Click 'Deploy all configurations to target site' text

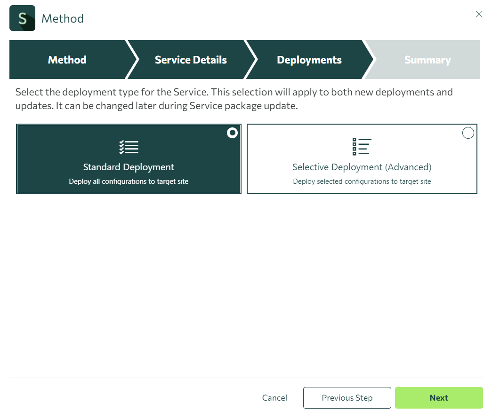[x=129, y=181]
